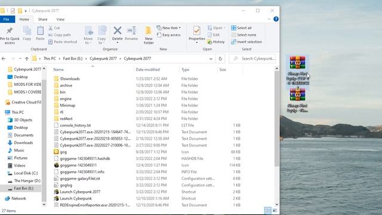Screen dimensions: 382x215
Task: Refresh the current folder view
Action: click(x=220, y=59)
